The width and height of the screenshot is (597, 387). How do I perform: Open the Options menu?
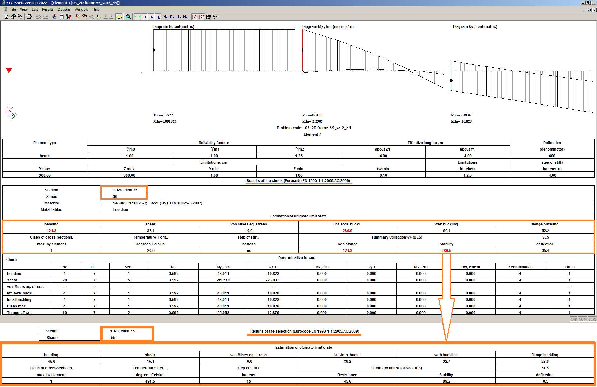click(64, 9)
